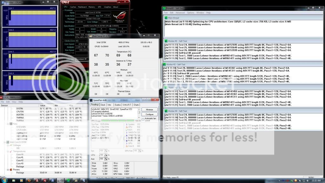Open the Test menu in Prime95
Screen dimensions: 325x183
(x=166, y=13)
